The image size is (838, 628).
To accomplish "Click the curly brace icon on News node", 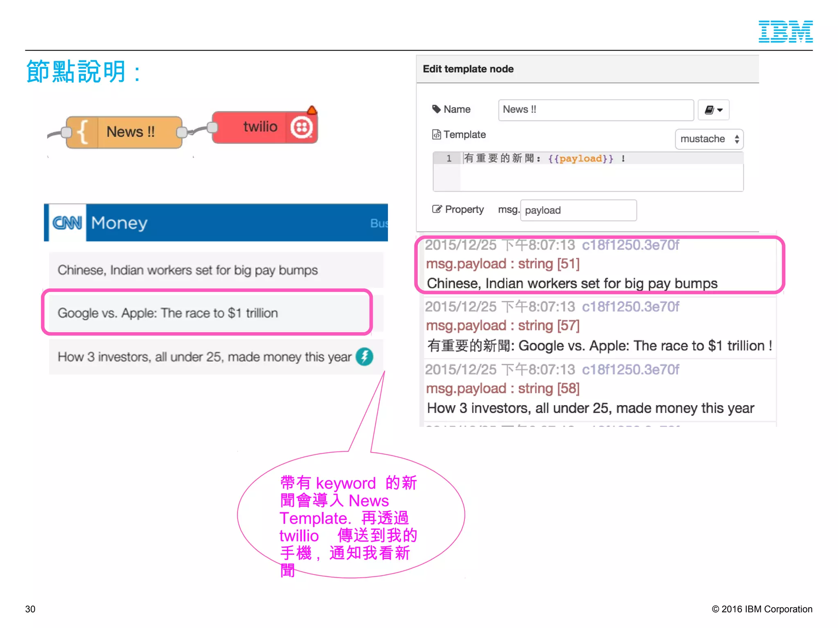I will (82, 132).
